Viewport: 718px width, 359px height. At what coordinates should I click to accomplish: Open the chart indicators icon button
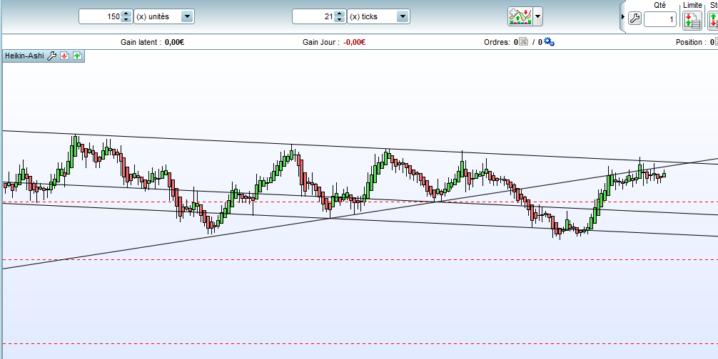(520, 17)
